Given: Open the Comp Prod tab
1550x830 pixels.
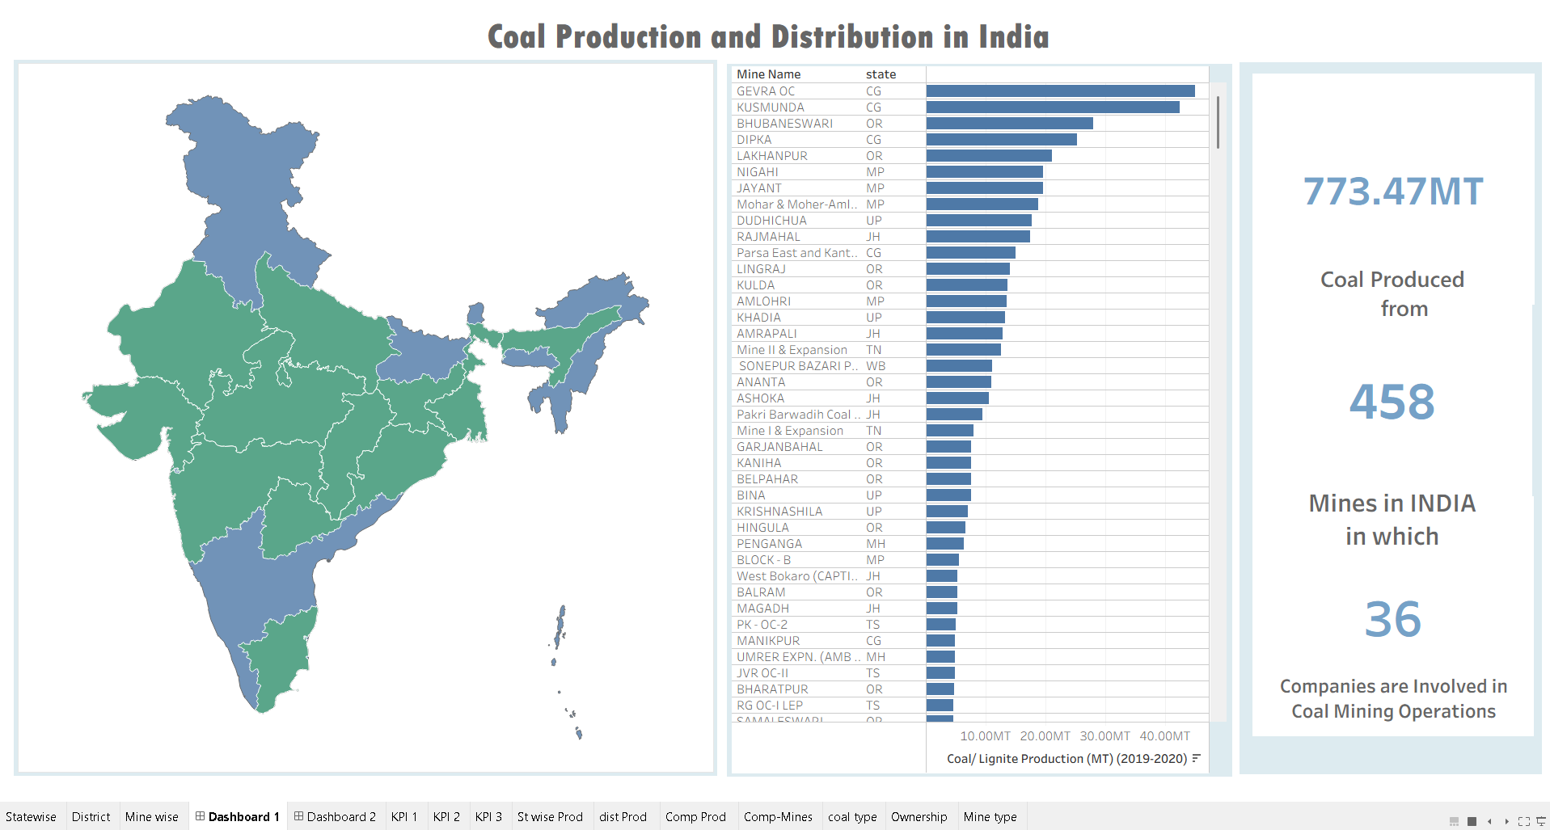Looking at the screenshot, I should pos(696,816).
